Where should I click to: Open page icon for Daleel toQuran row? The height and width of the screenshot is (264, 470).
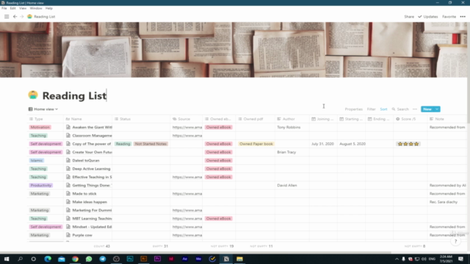coord(68,161)
